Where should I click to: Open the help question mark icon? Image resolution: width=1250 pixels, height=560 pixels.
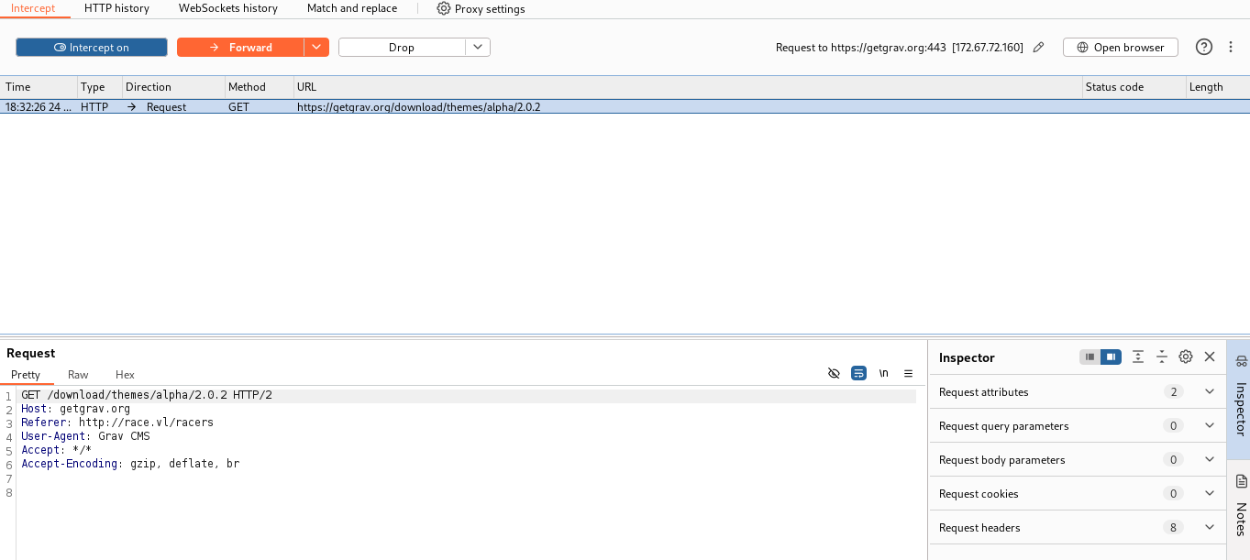tap(1204, 48)
